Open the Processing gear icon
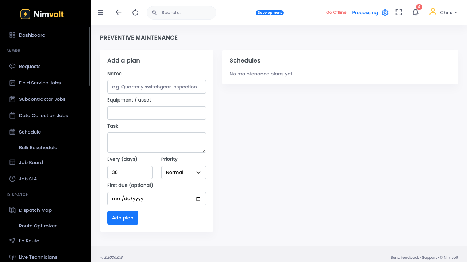467x262 pixels. click(x=385, y=13)
